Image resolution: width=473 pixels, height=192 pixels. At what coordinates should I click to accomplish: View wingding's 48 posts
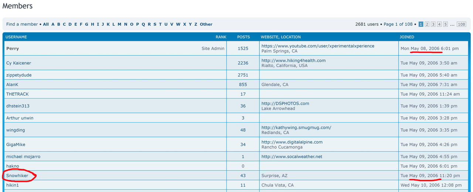(243, 130)
